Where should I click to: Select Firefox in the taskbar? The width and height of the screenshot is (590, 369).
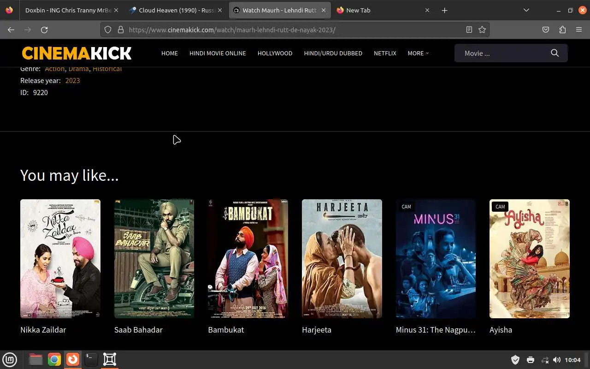pos(73,359)
